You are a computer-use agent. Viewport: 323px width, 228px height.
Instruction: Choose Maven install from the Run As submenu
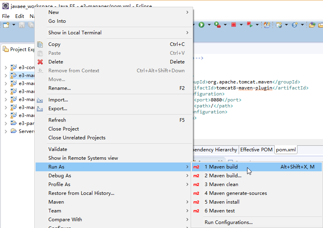coord(222,202)
